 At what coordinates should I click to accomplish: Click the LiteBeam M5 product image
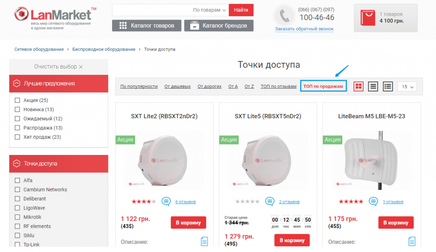[371, 160]
